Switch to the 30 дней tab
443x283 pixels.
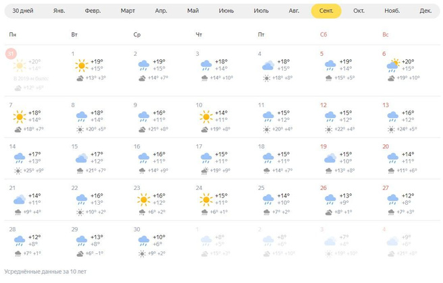[x=24, y=11]
